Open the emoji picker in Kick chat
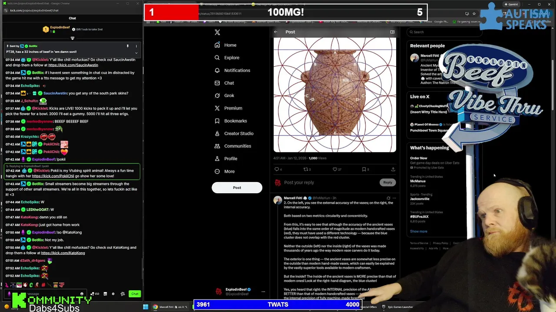Viewport: 556px width, 312px height. (82, 294)
